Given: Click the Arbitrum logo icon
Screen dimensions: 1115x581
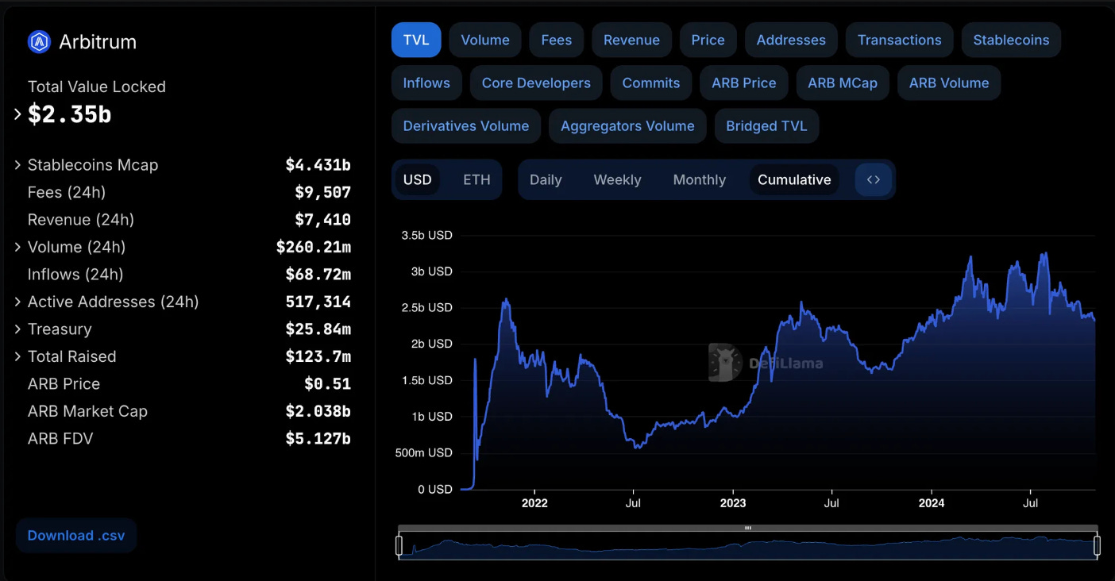Looking at the screenshot, I should tap(39, 41).
